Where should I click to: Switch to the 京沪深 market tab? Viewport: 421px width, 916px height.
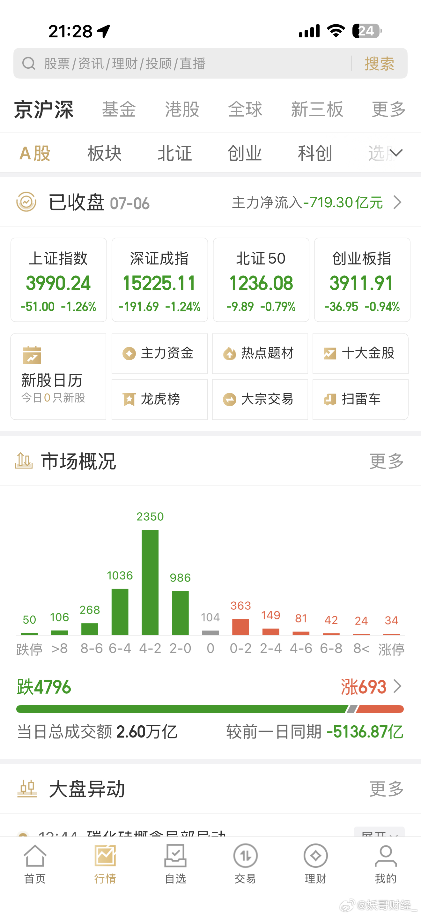(44, 109)
